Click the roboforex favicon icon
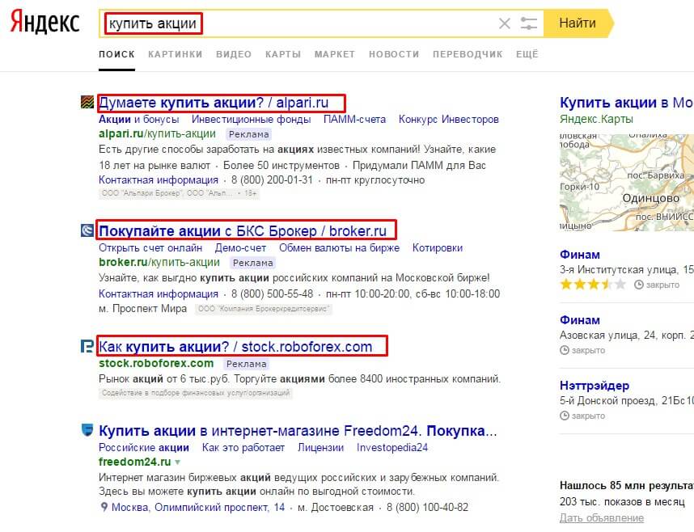 click(x=87, y=346)
